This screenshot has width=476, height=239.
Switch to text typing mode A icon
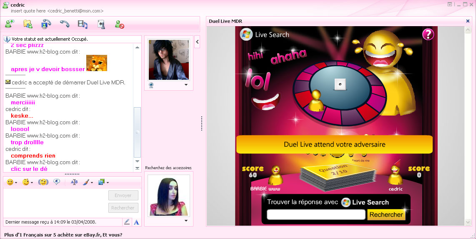(136, 222)
